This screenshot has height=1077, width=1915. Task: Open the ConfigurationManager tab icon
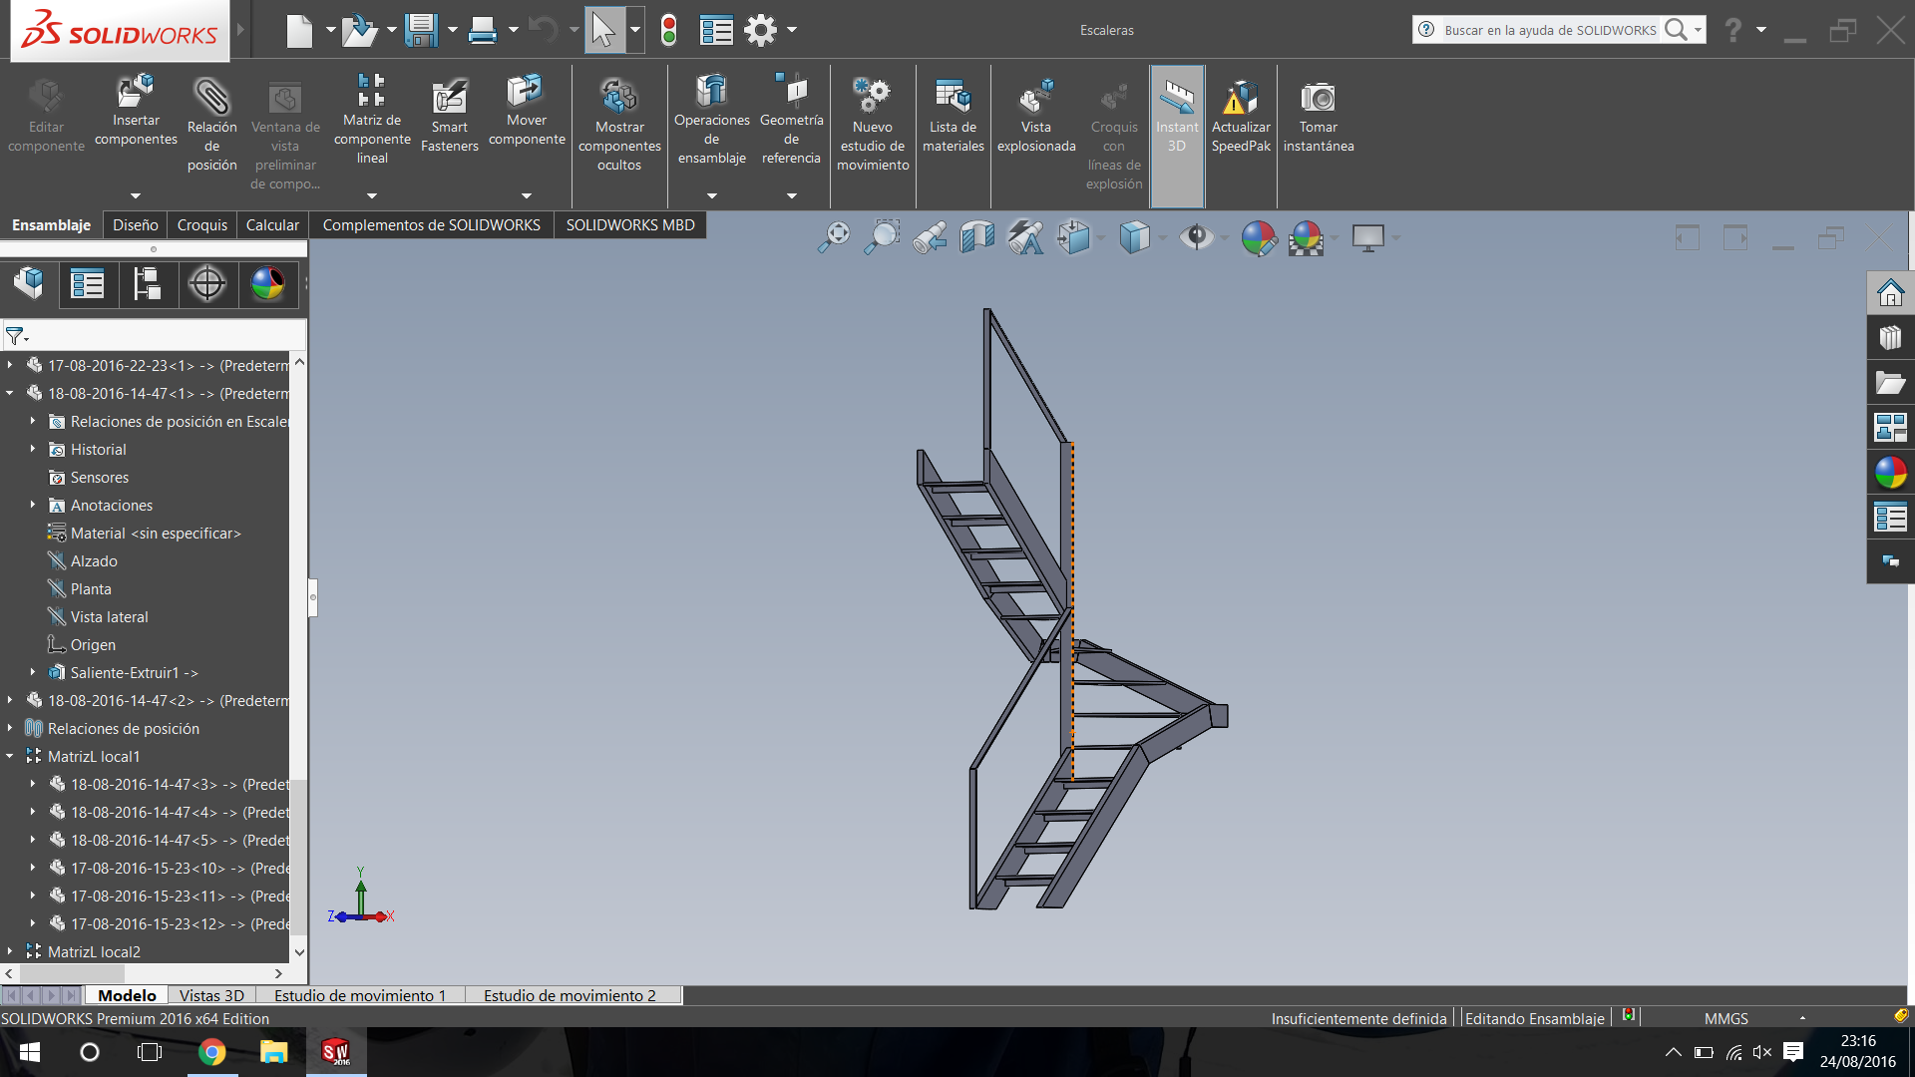pyautogui.click(x=148, y=284)
